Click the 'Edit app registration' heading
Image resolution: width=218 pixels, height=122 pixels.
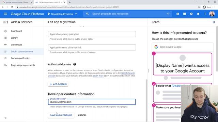click(62, 22)
